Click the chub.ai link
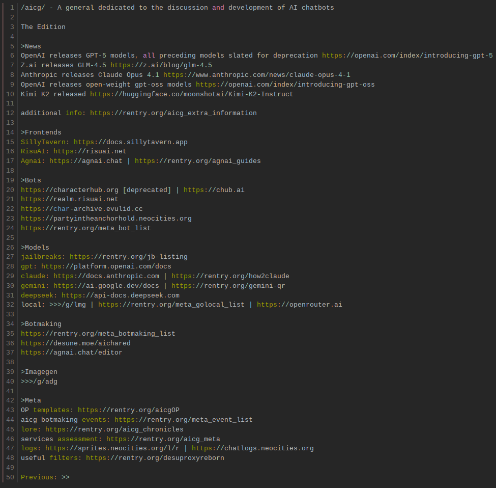Image resolution: width=496 pixels, height=488 pixels. pyautogui.click(x=214, y=189)
